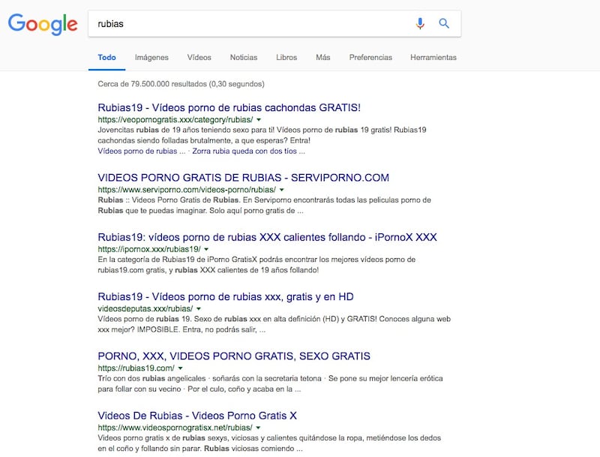Open the result title ending in iPornoX XXX
The image size is (600, 457).
pos(267,237)
